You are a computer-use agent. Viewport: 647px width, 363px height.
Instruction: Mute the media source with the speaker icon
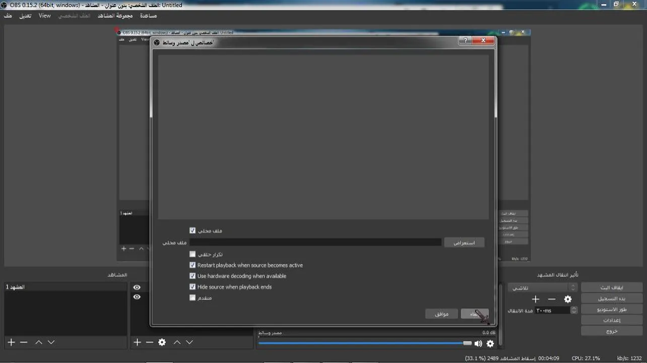pyautogui.click(x=478, y=344)
